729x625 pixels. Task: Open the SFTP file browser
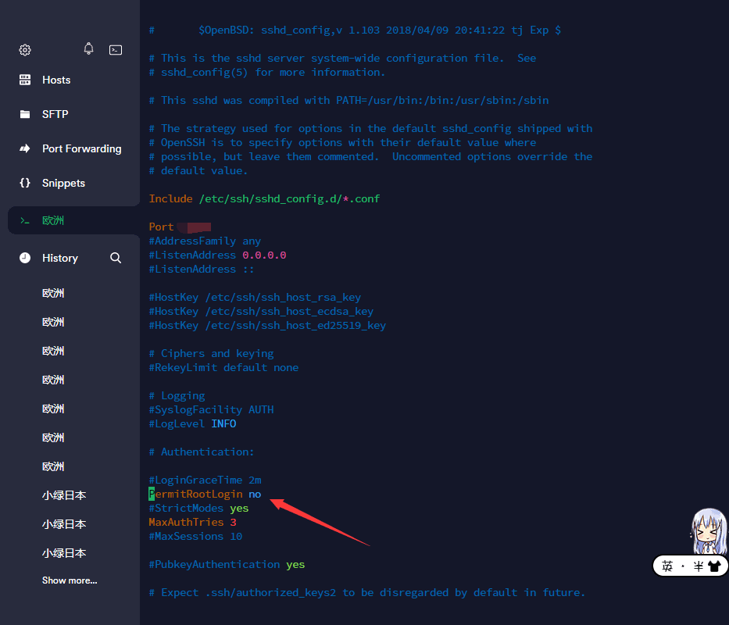(x=55, y=114)
